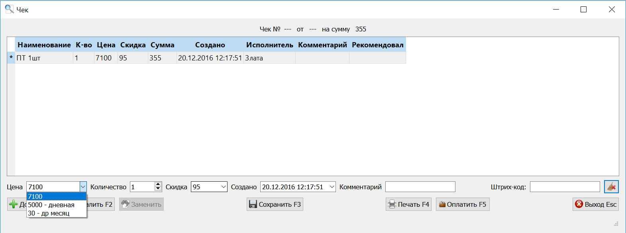Image resolution: width=626 pixels, height=233 pixels.
Task: Pay the receipt with Оплатить F5
Action: click(463, 204)
